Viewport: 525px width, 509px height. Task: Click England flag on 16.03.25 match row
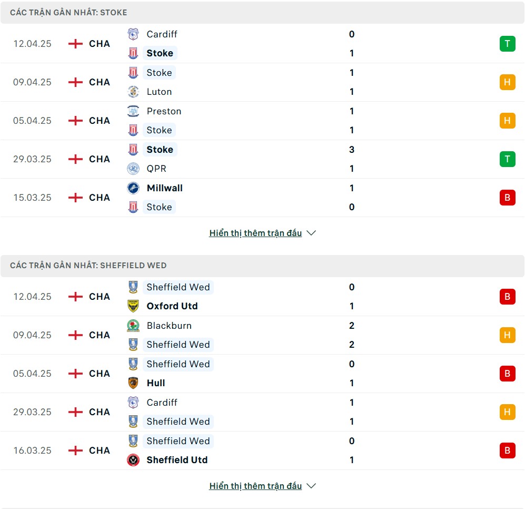pyautogui.click(x=75, y=451)
